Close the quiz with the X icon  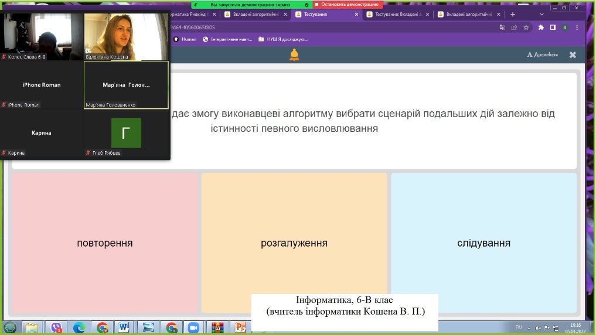[573, 54]
